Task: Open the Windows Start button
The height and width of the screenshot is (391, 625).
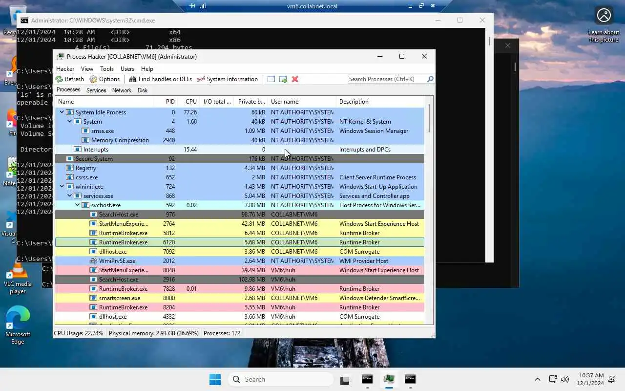Action: (x=215, y=379)
